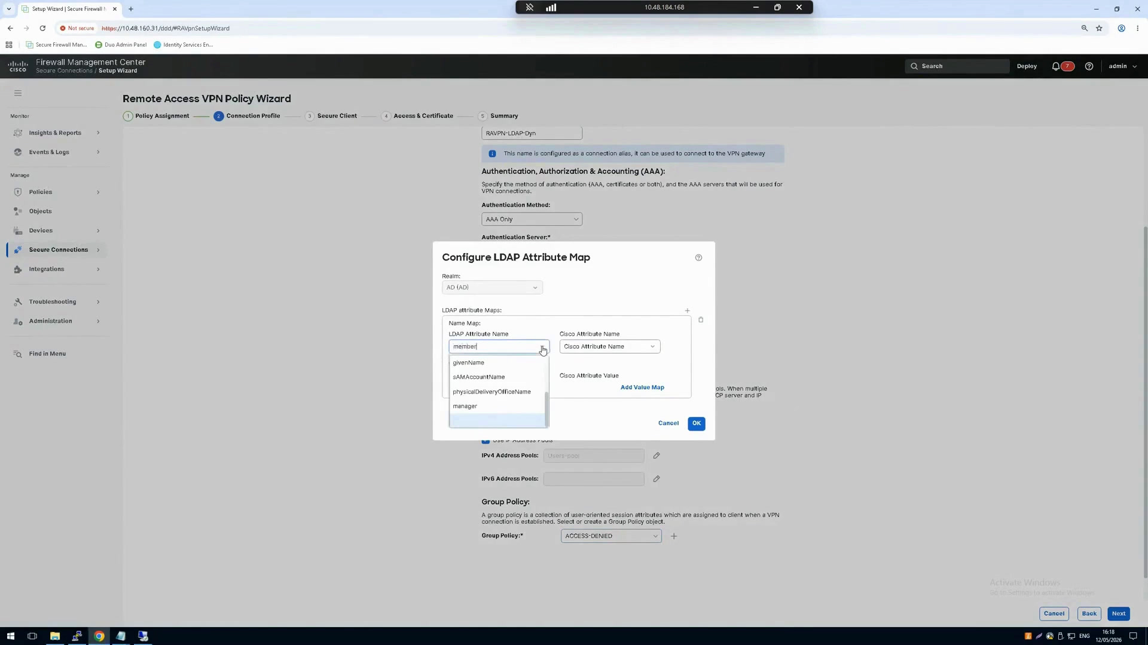Click the attribute list scrollbar

pos(546,410)
